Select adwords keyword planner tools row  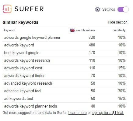[65, 106]
